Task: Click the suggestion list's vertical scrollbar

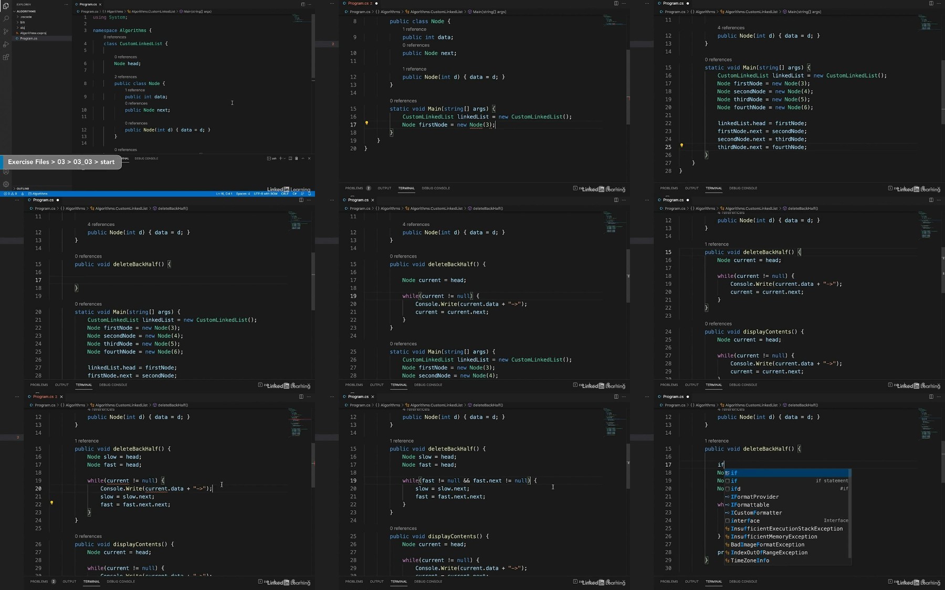Action: point(849,513)
